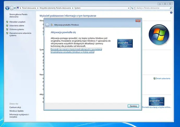Click the forward navigation button in Control Panel

12,8
